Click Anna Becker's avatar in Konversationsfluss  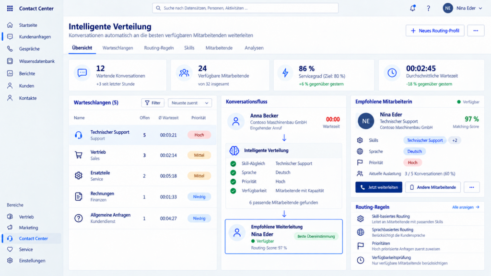236,121
